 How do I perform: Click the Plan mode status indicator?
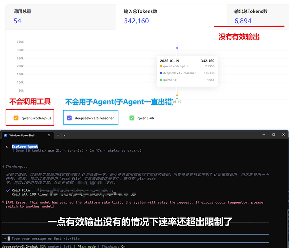[86, 246]
